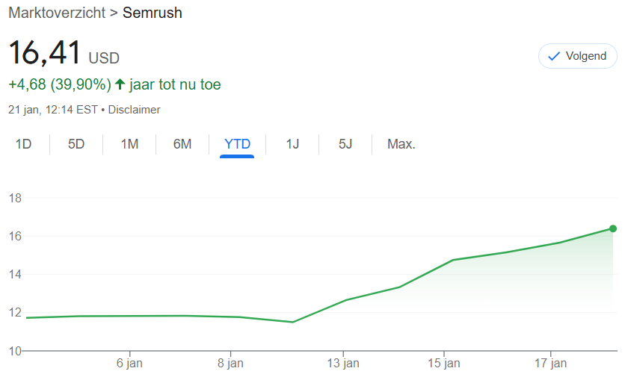
Task: Click the chart line above 13 jan
Action: click(x=343, y=300)
